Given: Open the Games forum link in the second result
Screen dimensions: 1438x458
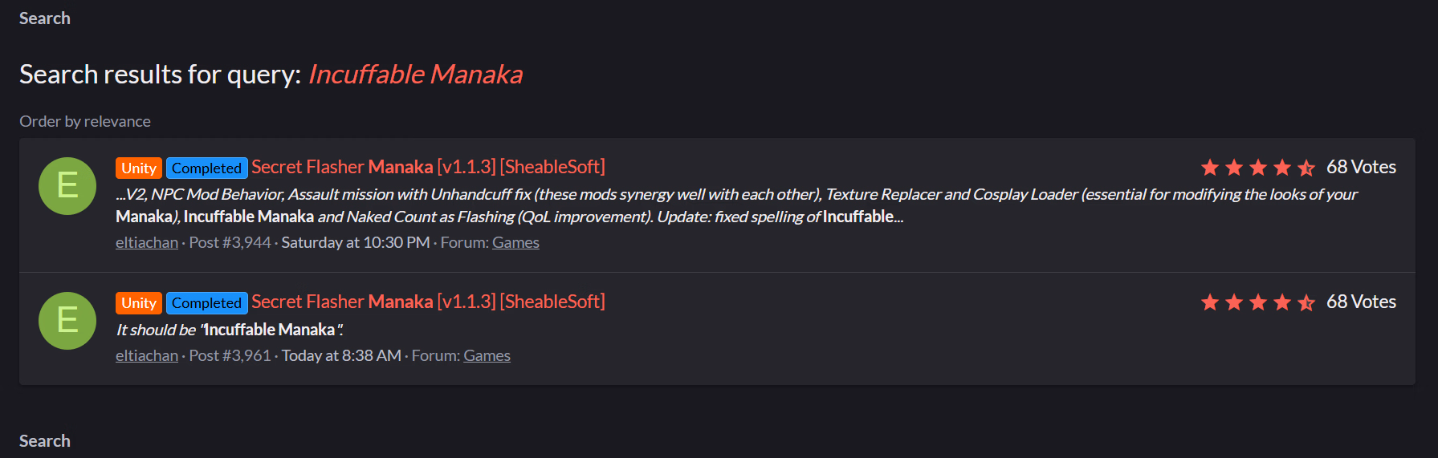Looking at the screenshot, I should click(487, 356).
